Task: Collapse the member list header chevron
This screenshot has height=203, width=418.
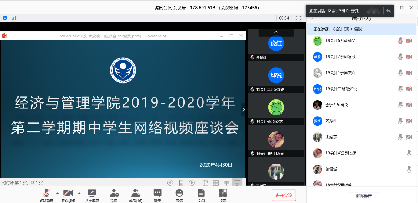Action: click(x=312, y=19)
